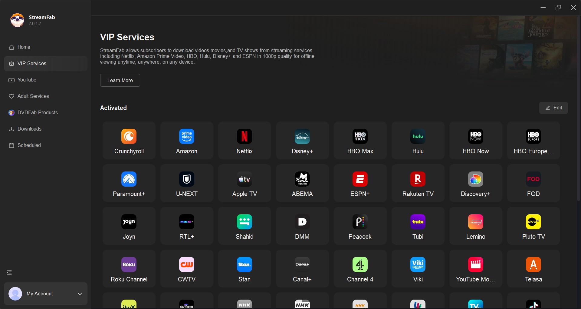Click the Edit button for activated services

point(554,108)
